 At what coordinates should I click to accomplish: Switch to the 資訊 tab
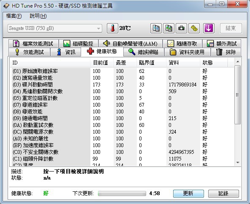[x=66, y=52]
